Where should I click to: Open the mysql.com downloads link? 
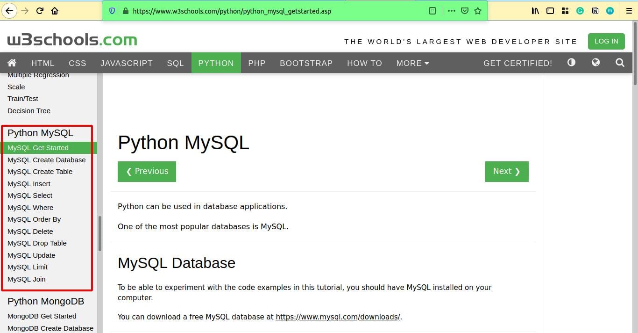pyautogui.click(x=338, y=317)
